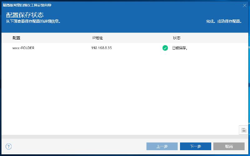Viewport: 250px width, 156px height.
Task: Click the 192.168.8.35 address cell
Action: pos(101,48)
